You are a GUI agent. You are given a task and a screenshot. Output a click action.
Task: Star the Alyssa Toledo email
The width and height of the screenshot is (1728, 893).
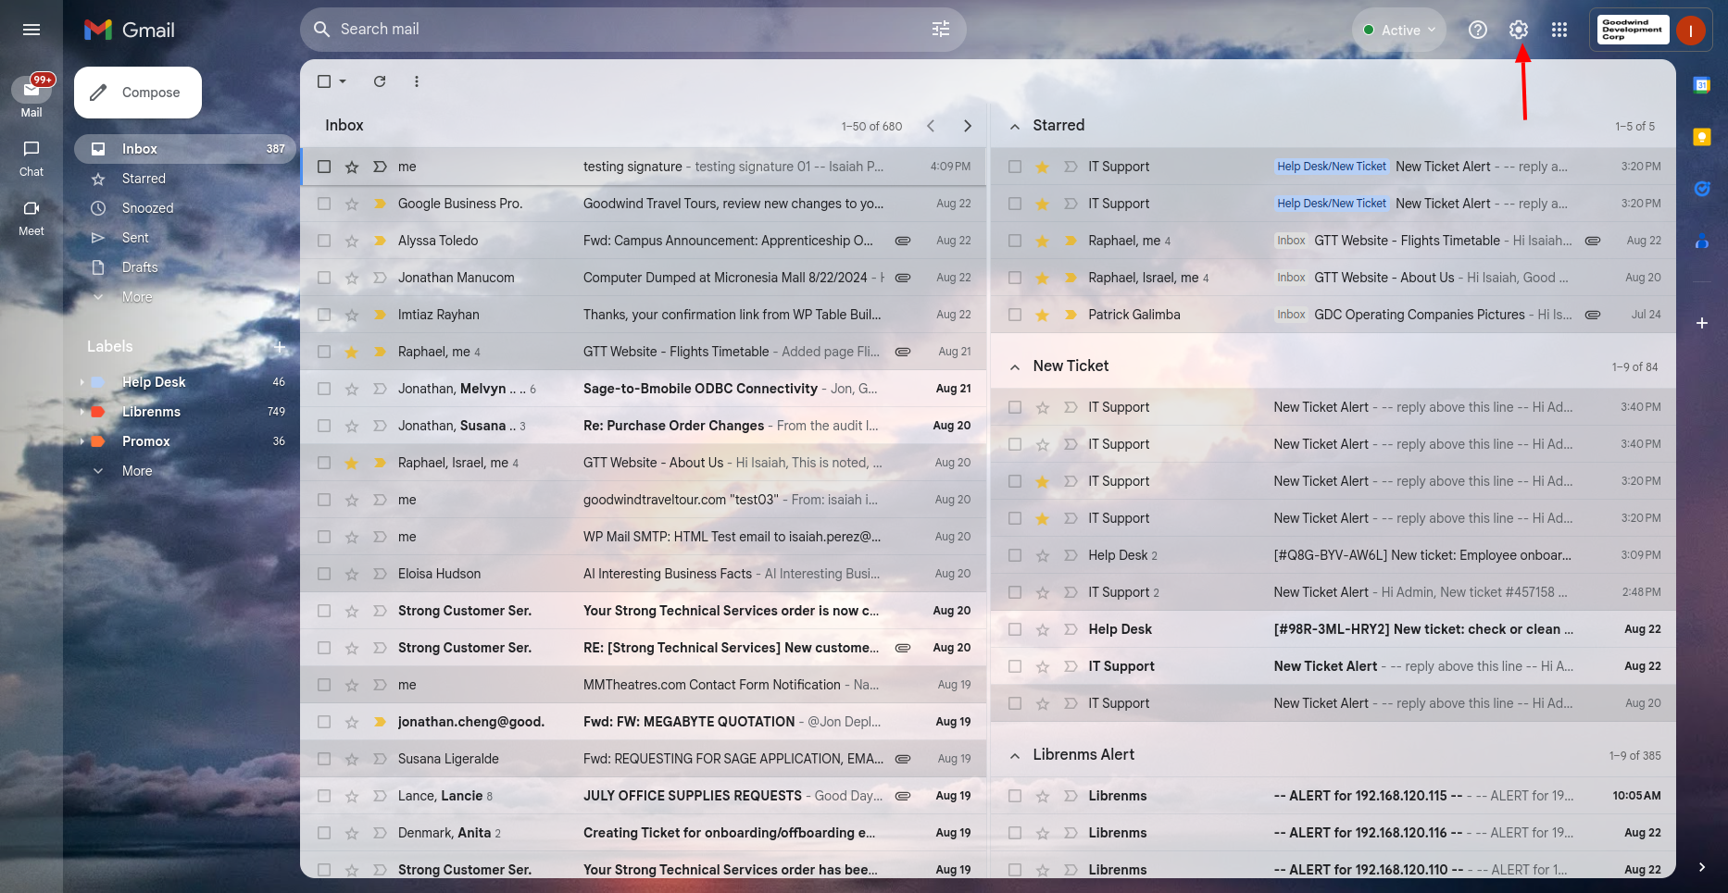click(352, 241)
